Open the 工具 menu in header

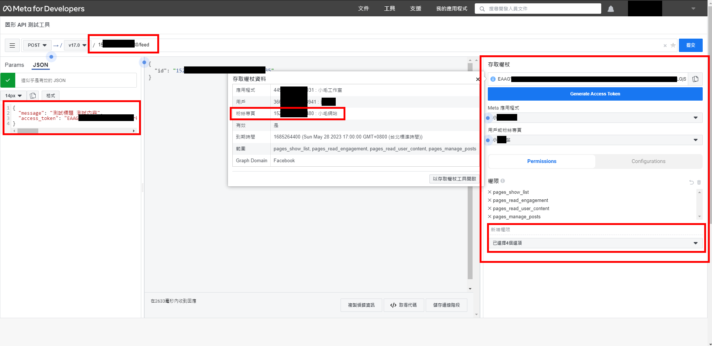[x=390, y=9]
